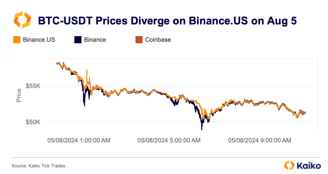Click the chart title about BTC-USDT prices
The width and height of the screenshot is (328, 174).
pyautogui.click(x=167, y=21)
